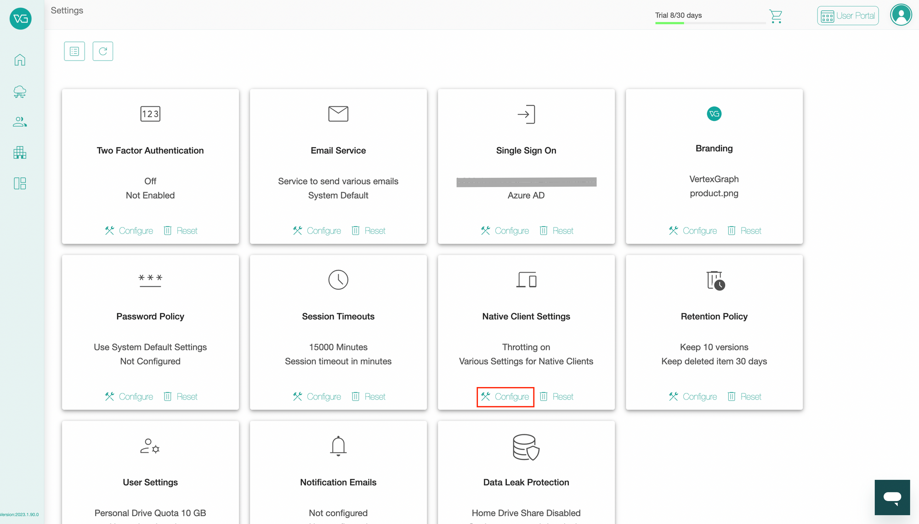Viewport: 919px width, 524px height.
Task: Open the Users section in the sidebar
Action: [20, 121]
